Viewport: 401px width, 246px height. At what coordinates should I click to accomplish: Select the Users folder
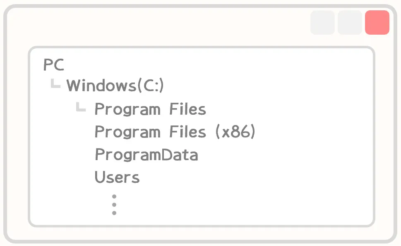[117, 177]
